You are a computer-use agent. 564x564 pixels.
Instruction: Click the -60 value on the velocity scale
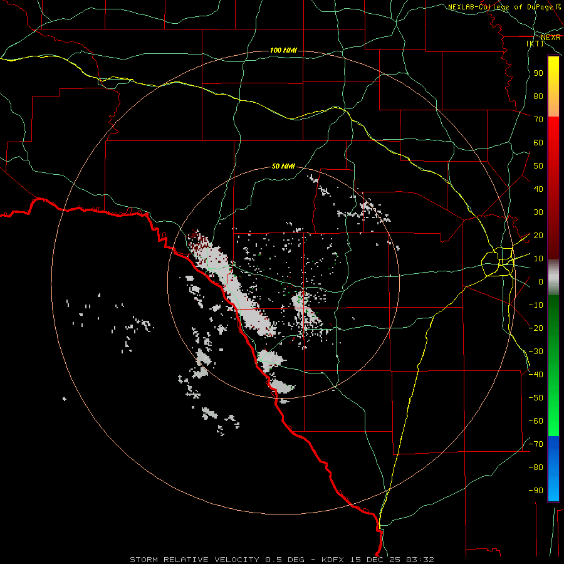coord(536,421)
